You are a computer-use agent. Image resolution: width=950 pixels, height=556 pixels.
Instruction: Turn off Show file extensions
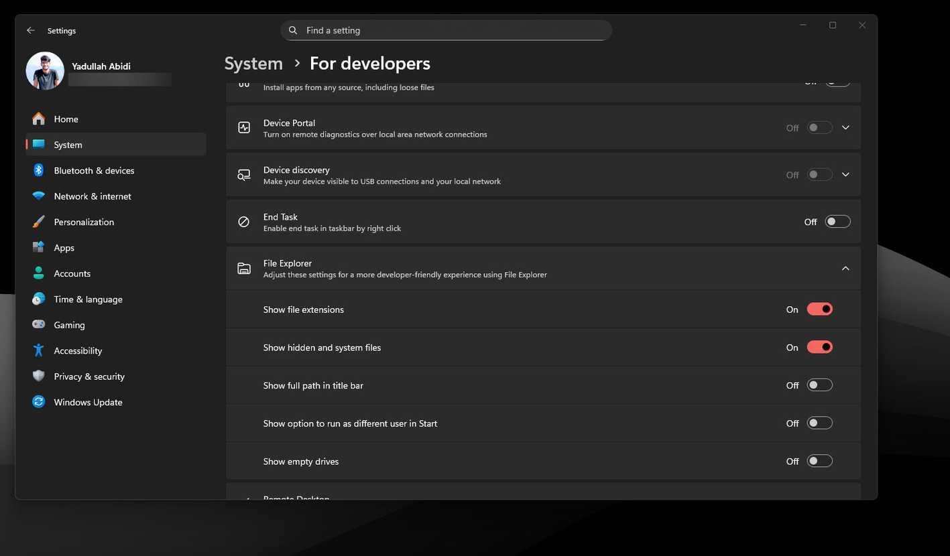[x=819, y=309]
